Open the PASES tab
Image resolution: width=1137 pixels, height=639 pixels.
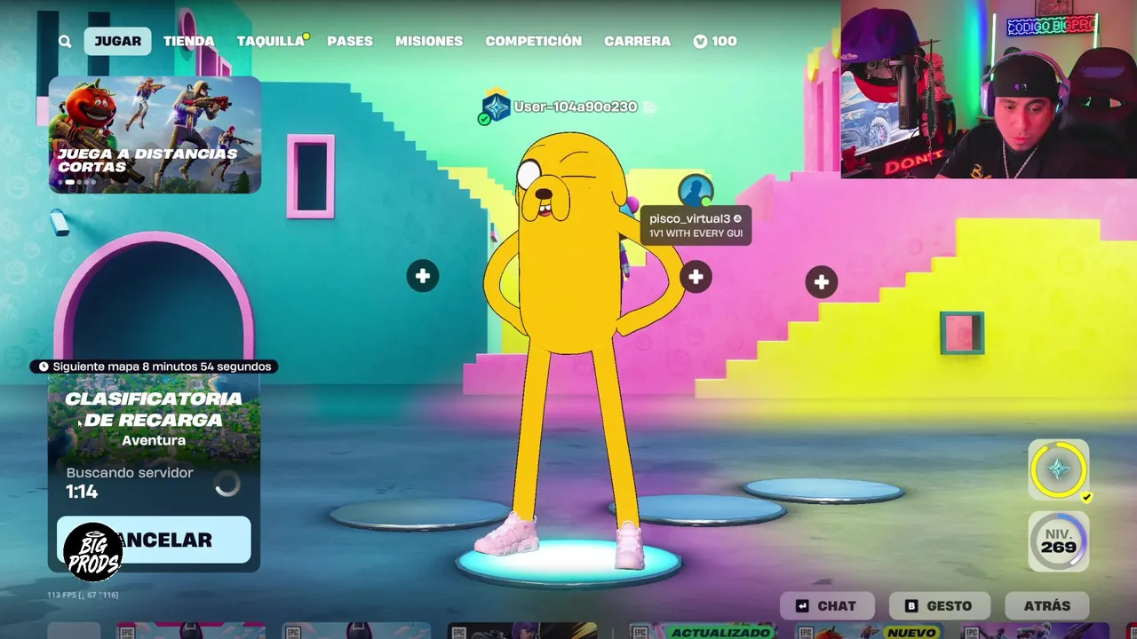point(350,41)
